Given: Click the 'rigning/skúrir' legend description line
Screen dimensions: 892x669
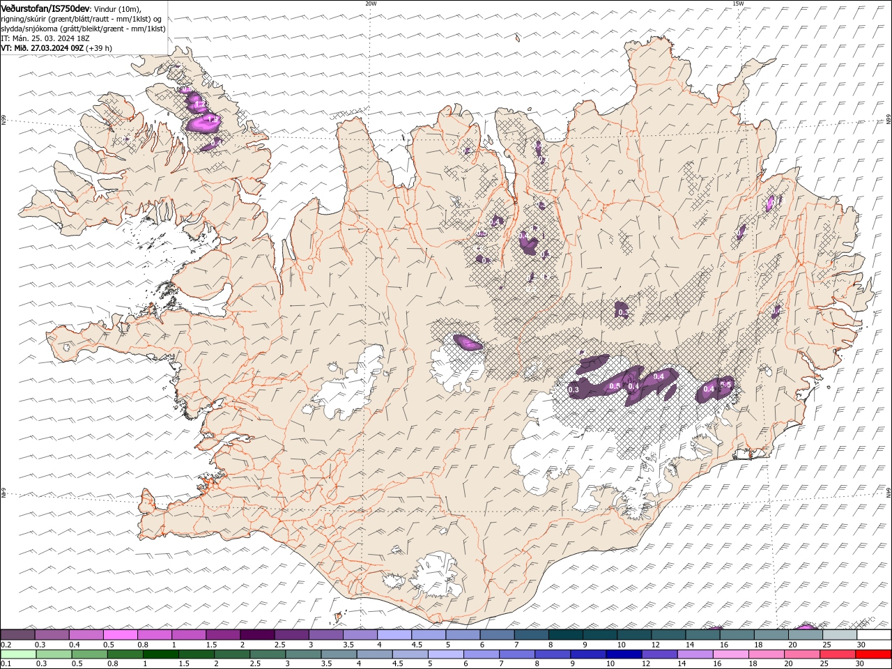Looking at the screenshot, I should click(82, 19).
